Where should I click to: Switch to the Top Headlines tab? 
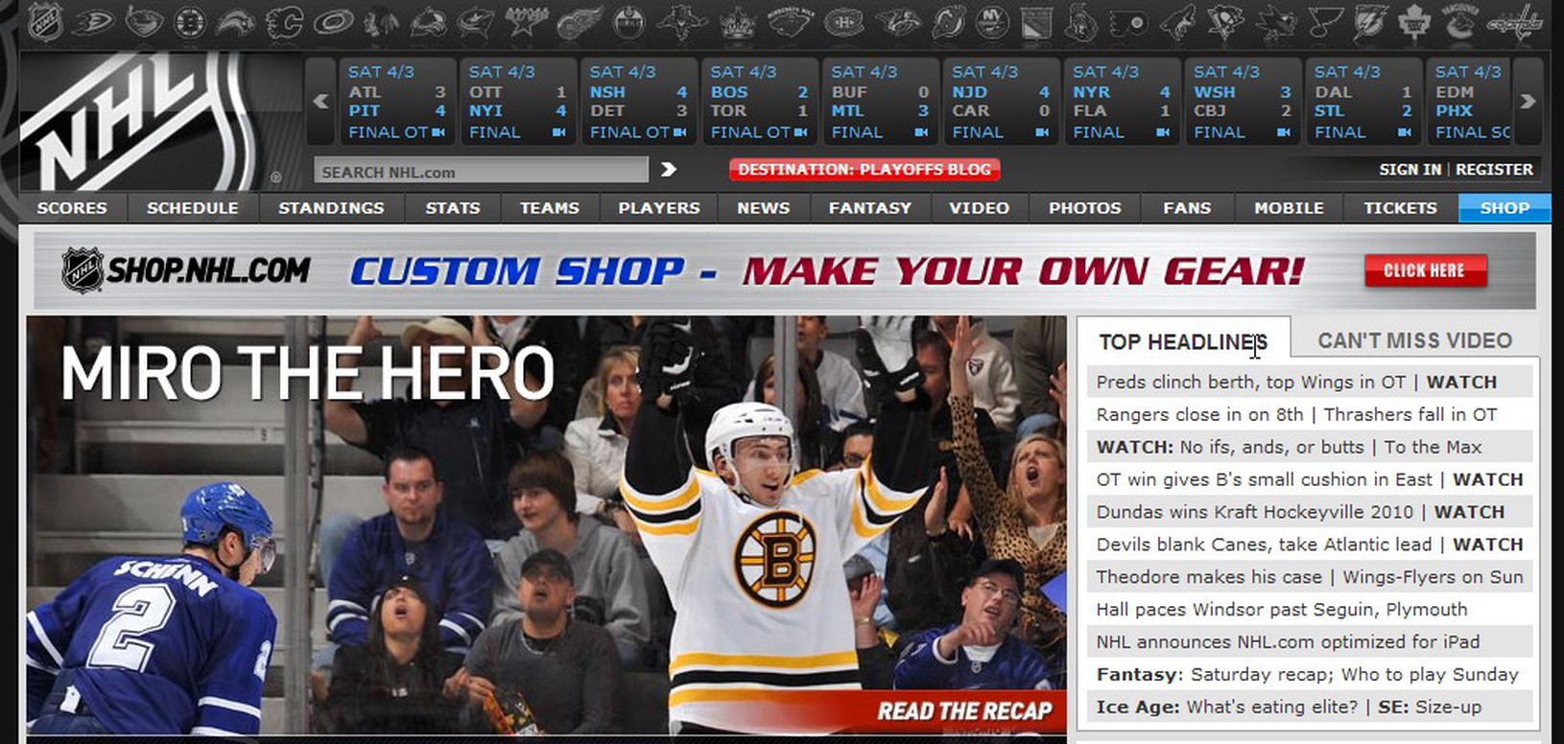pyautogui.click(x=1183, y=341)
